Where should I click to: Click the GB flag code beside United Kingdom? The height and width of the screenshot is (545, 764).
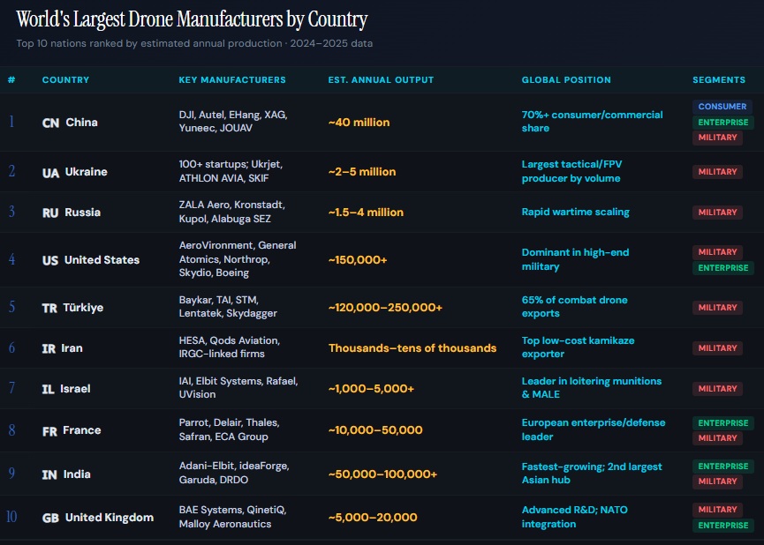pyautogui.click(x=51, y=518)
